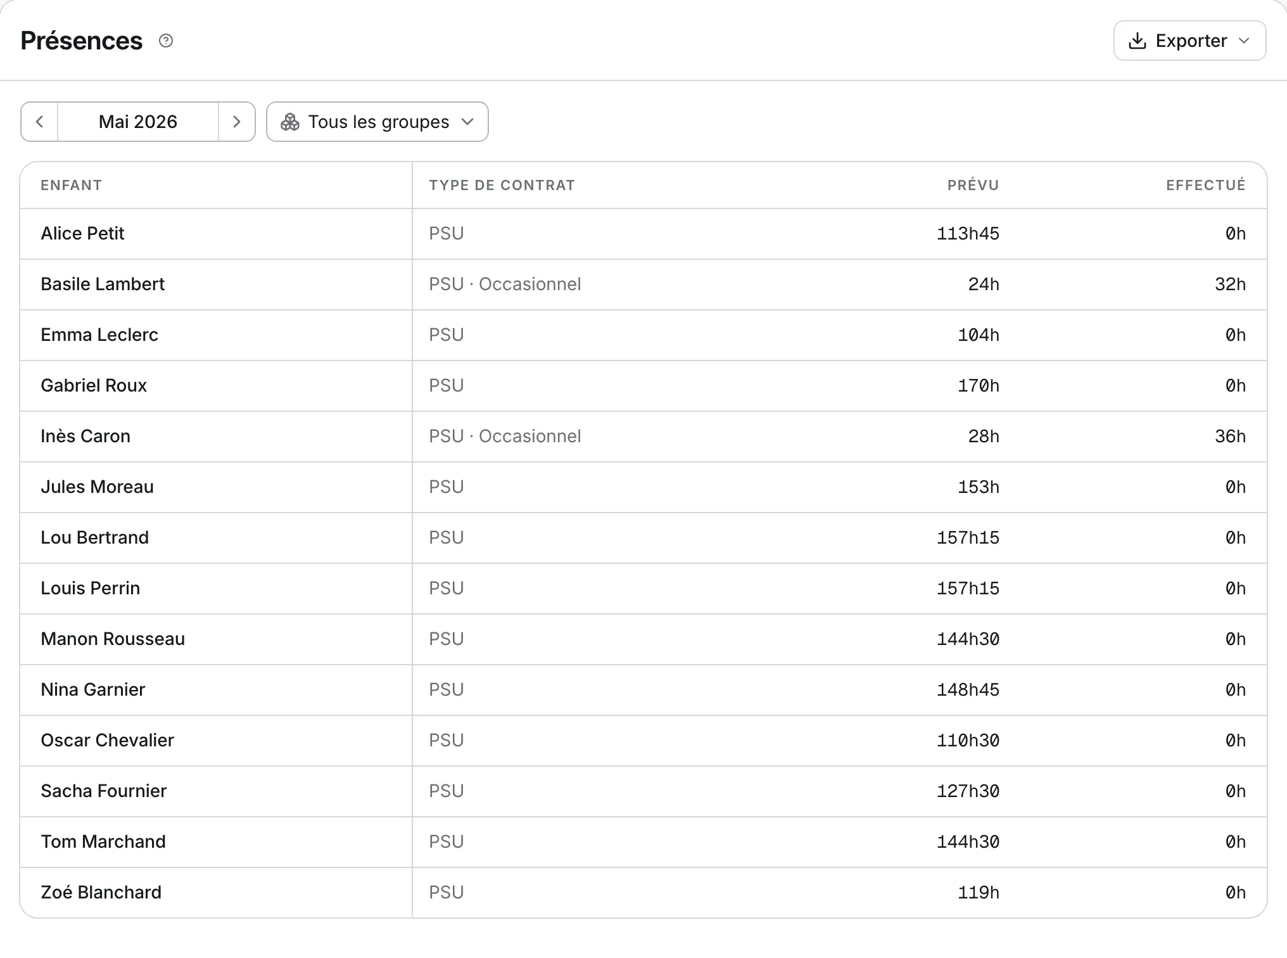Select Alice Petit's row
Image resolution: width=1287 pixels, height=958 pixels.
(x=643, y=234)
